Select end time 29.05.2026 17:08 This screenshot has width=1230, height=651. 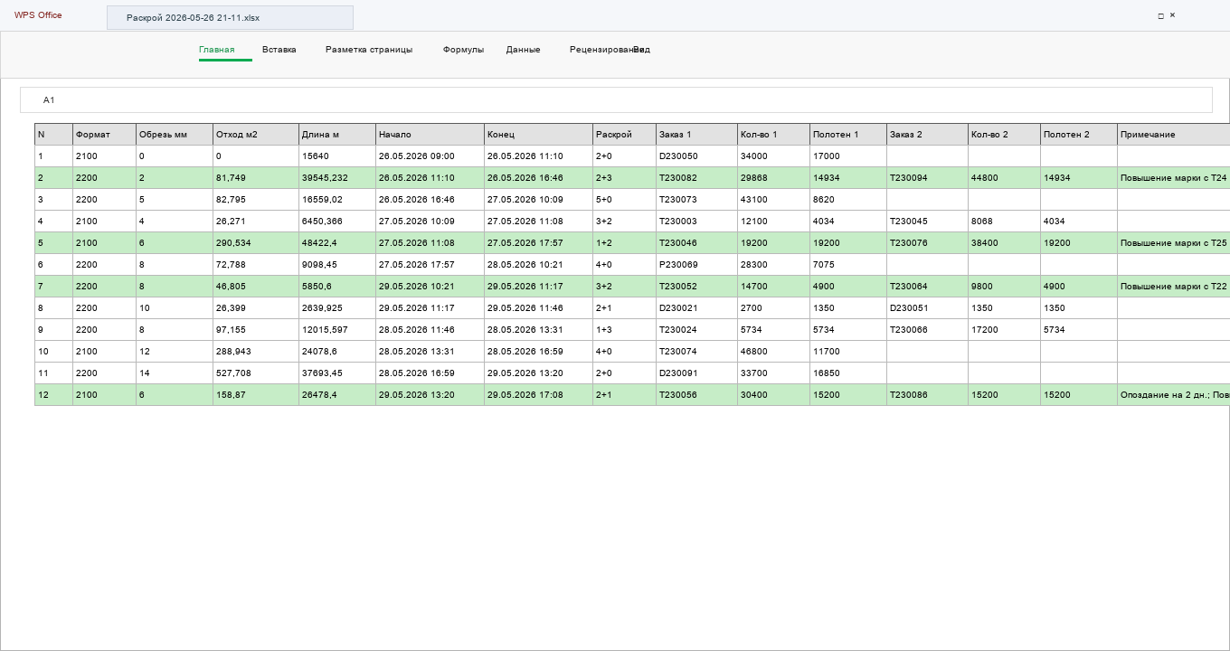(538, 395)
